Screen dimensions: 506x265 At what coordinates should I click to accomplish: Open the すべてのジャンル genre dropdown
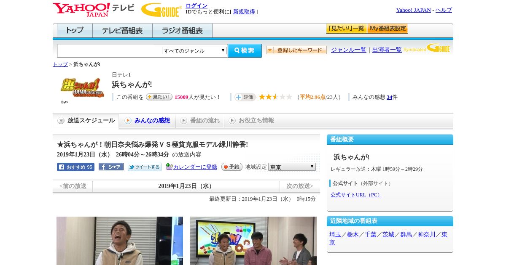tap(194, 50)
